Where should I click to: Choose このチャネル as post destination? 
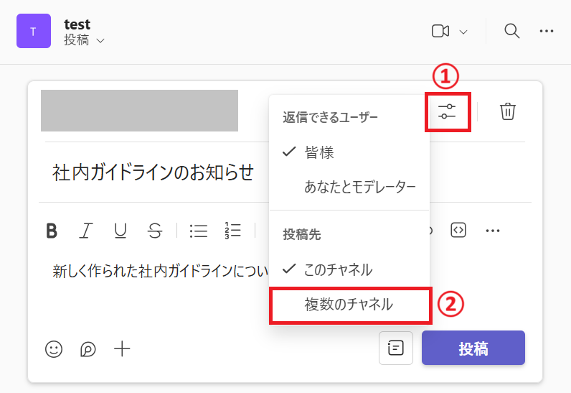tap(349, 269)
